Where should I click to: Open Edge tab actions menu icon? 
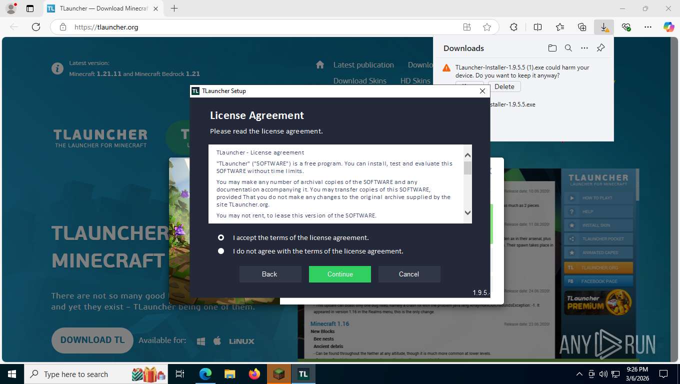click(x=30, y=8)
